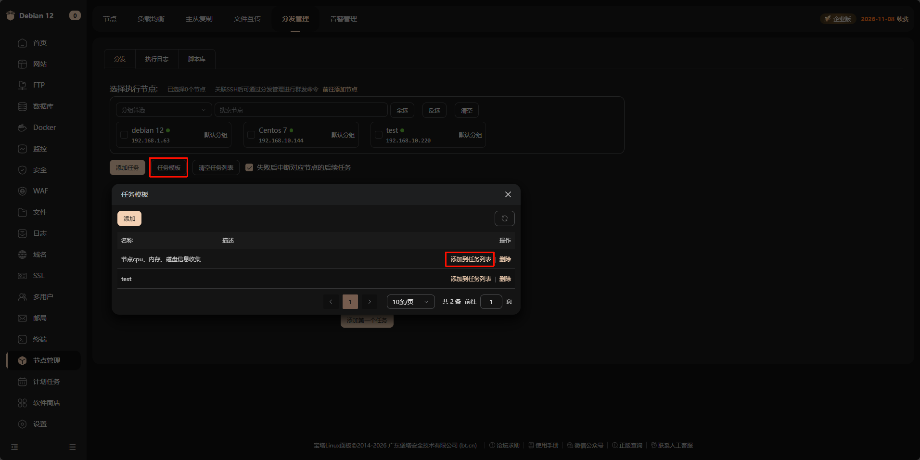Click the refresh icon in task template dialog
Image resolution: width=920 pixels, height=460 pixels.
pos(504,218)
